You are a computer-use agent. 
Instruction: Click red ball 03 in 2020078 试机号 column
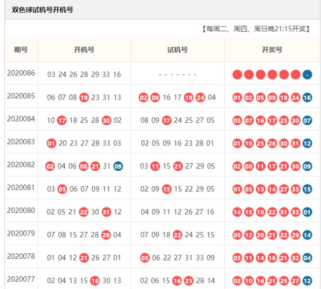pyautogui.click(x=144, y=257)
